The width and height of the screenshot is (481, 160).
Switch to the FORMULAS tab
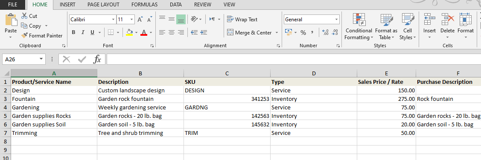point(145,5)
